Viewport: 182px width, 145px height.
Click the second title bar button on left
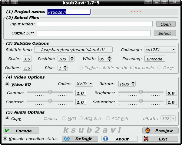(14, 2)
